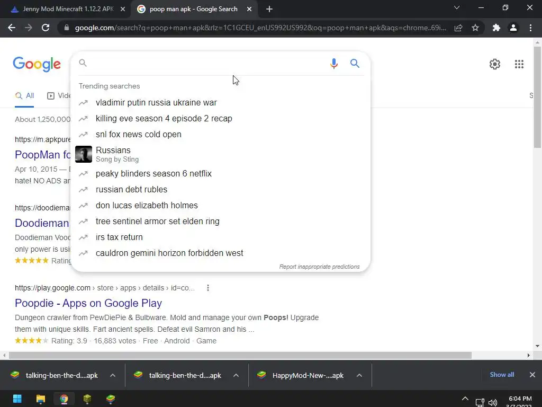
Task: Choose suggestion don lucas elizabeth holmes
Action: click(x=220, y=205)
